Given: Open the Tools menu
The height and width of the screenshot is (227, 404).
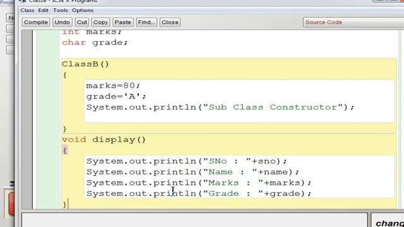Looking at the screenshot, I should pos(61,10).
